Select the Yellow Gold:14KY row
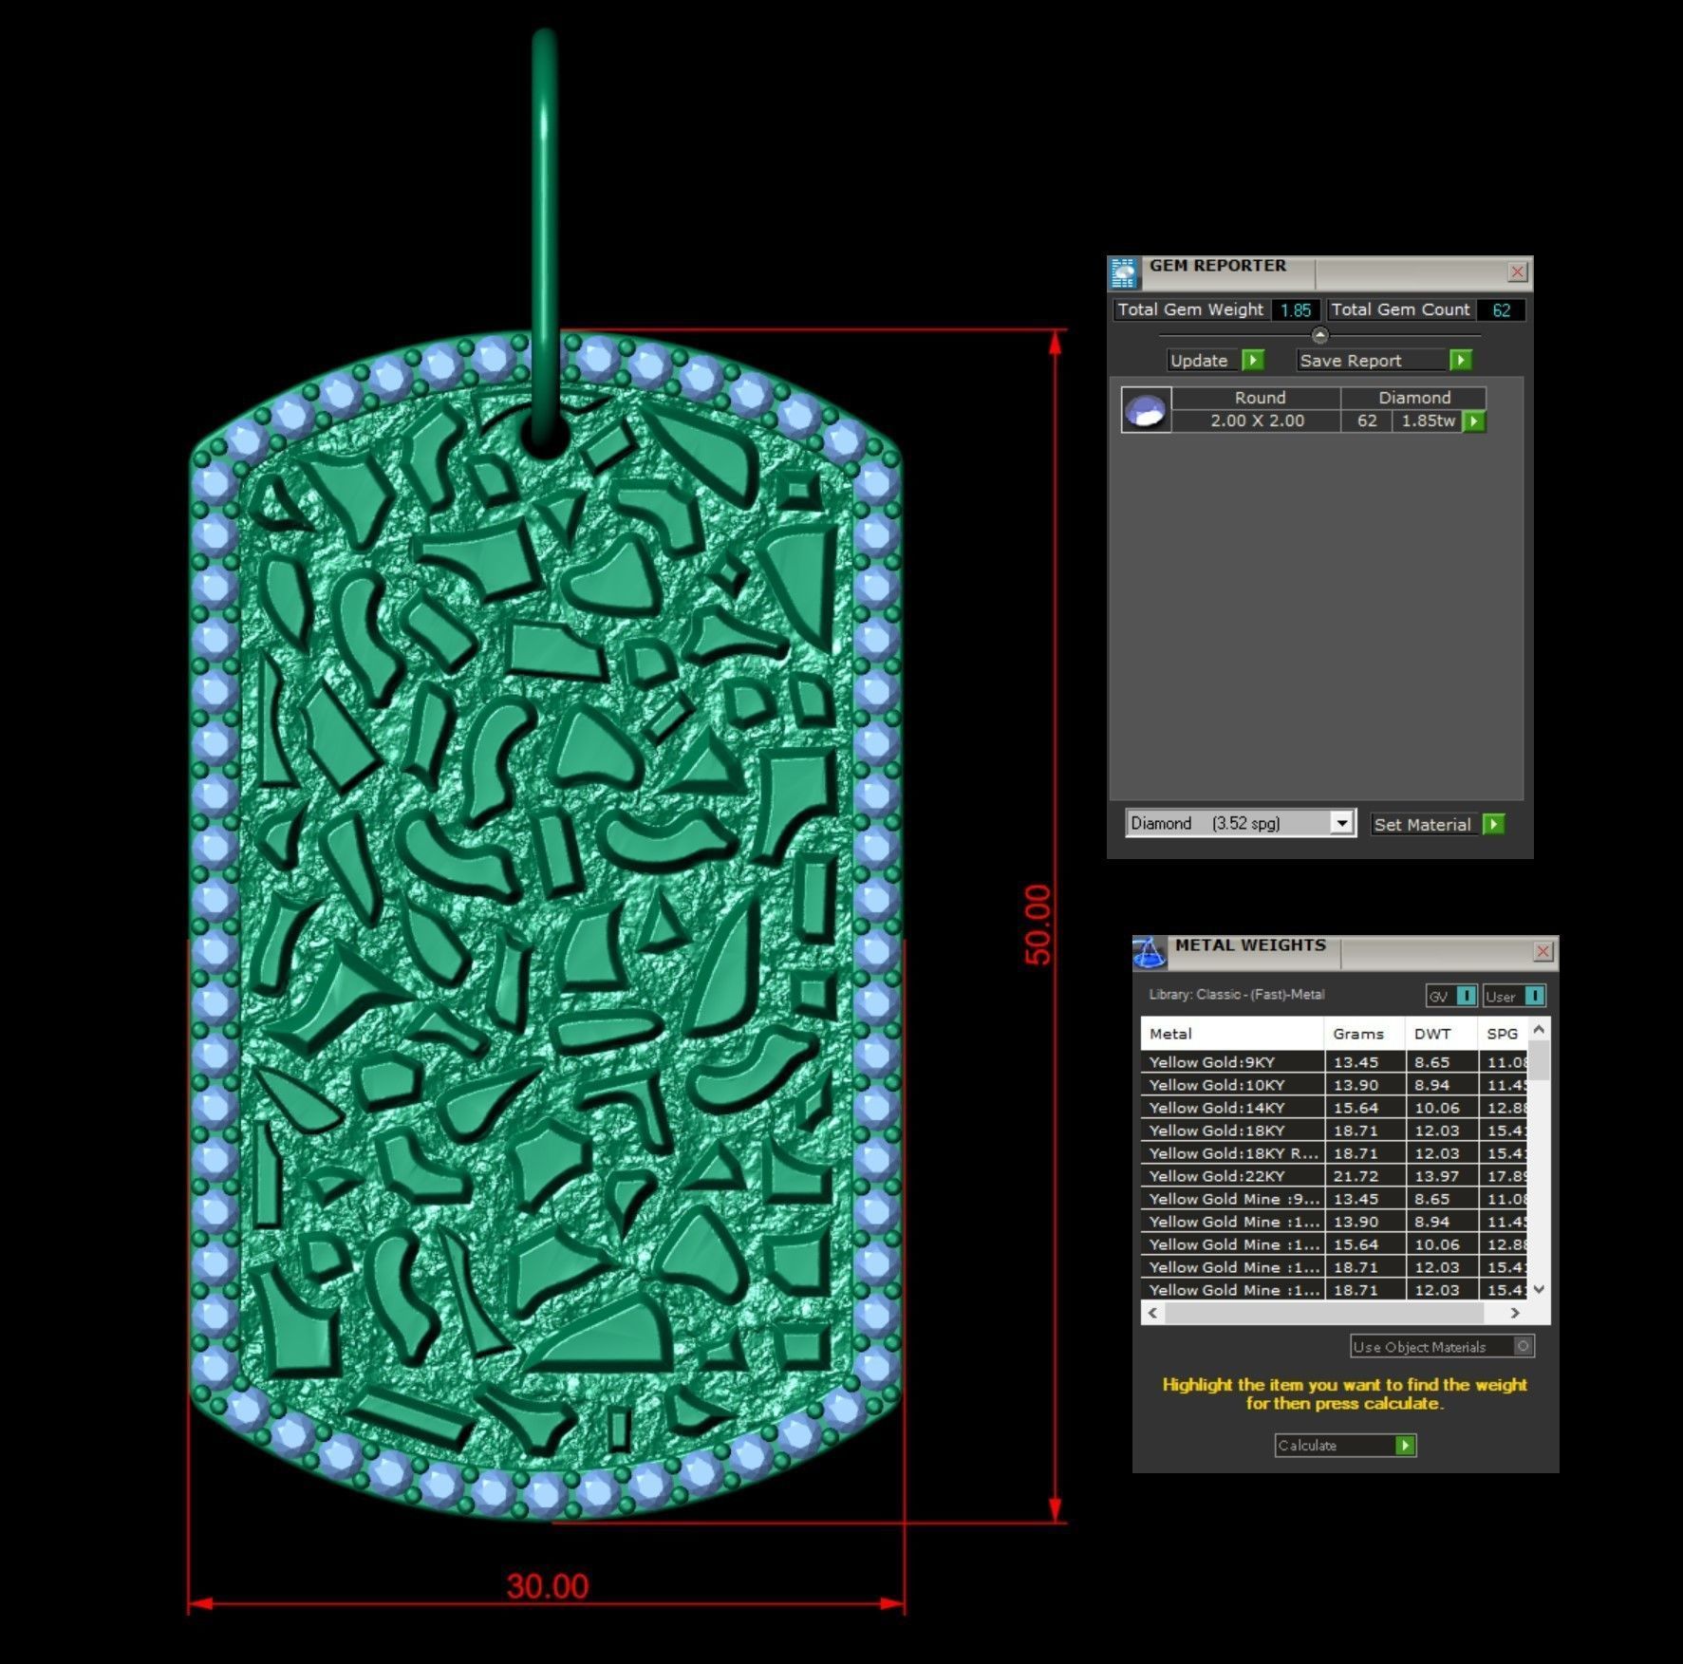The image size is (1683, 1664). [1334, 1108]
